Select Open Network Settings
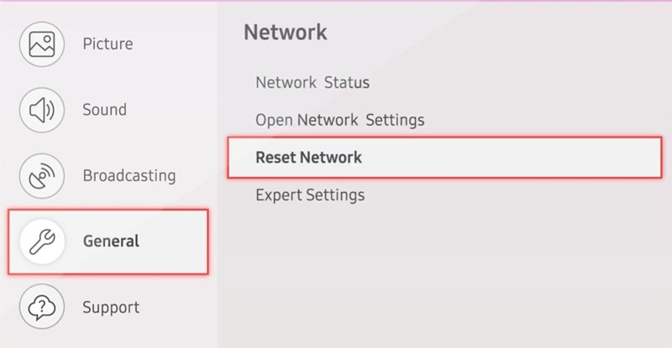Viewport: 672px width, 348px height. (340, 120)
